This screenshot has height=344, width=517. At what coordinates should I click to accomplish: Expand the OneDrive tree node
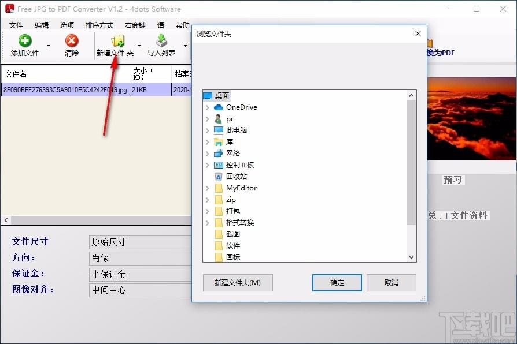(x=208, y=107)
